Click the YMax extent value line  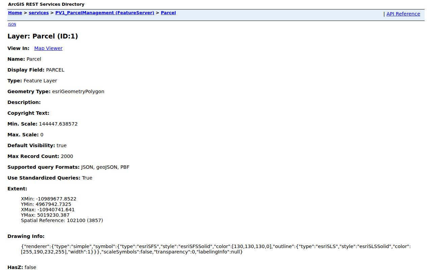click(45, 215)
